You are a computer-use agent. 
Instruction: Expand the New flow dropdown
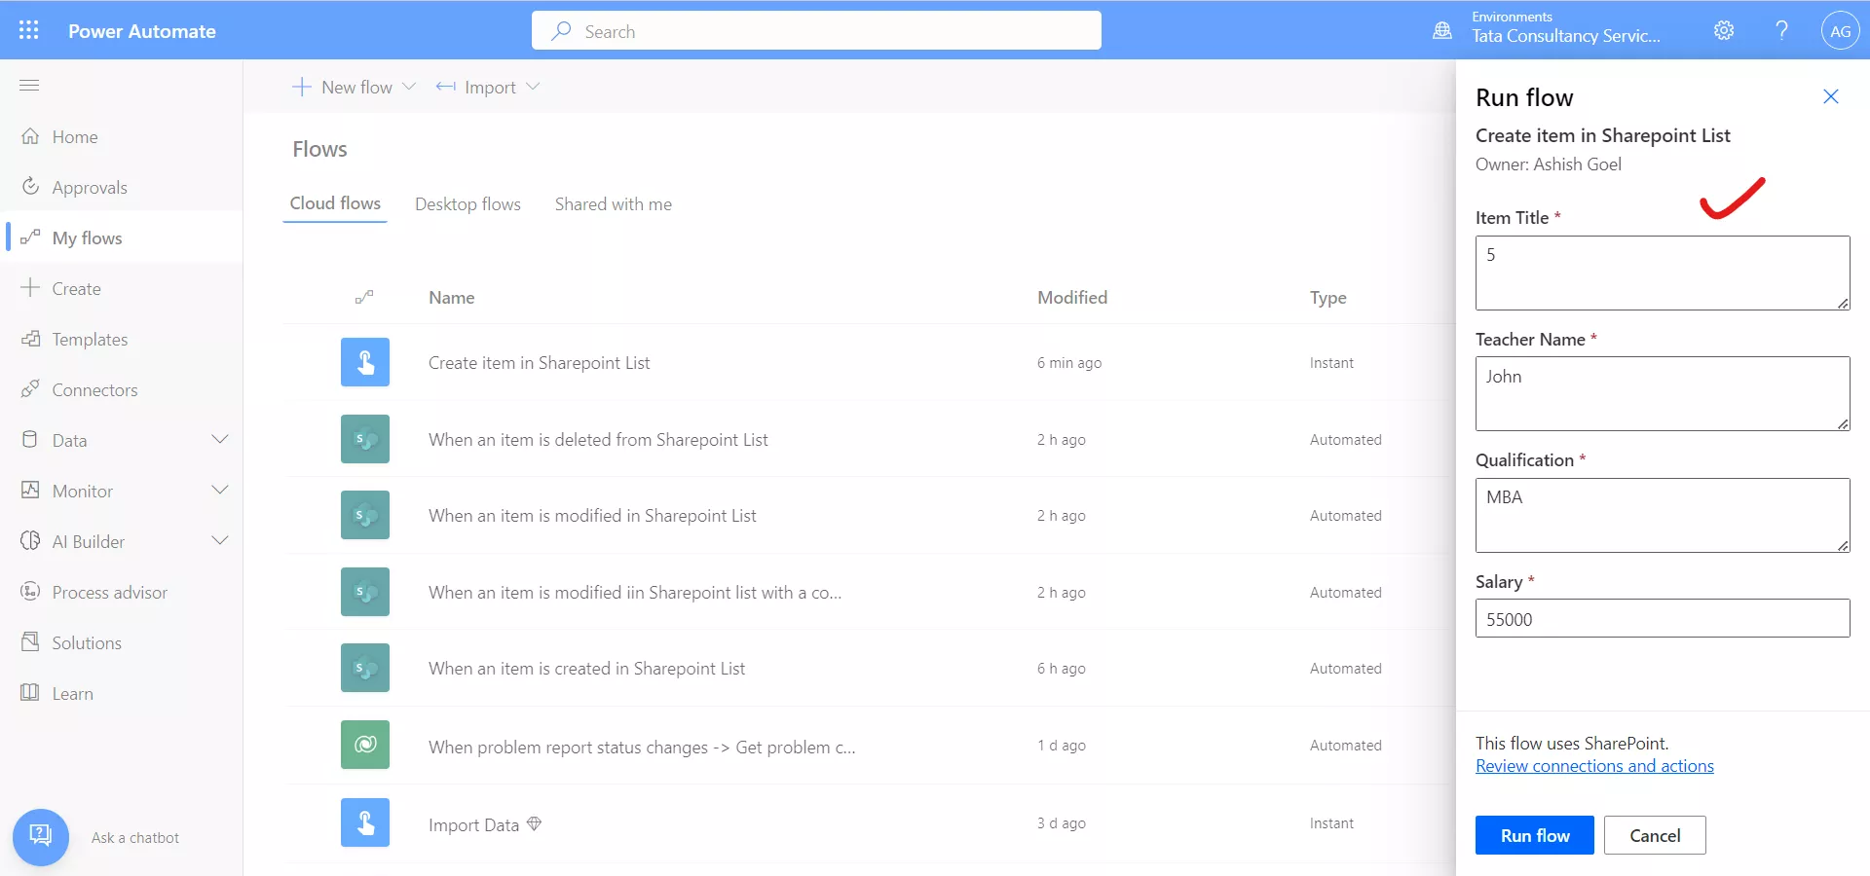tap(409, 87)
